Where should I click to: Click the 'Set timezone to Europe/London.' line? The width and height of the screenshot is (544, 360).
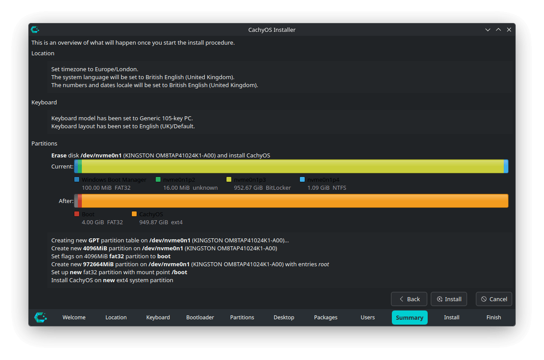[95, 69]
